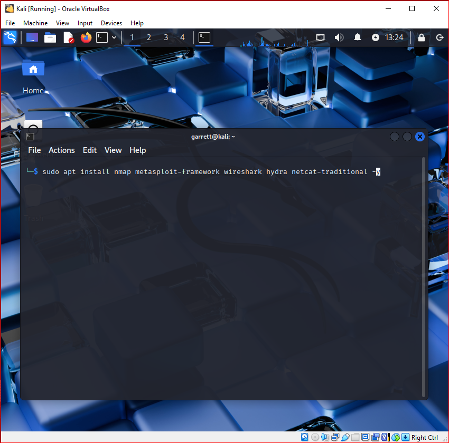Viewport: 449px width, 443px height.
Task: Click the log out panel icon
Action: 439,37
